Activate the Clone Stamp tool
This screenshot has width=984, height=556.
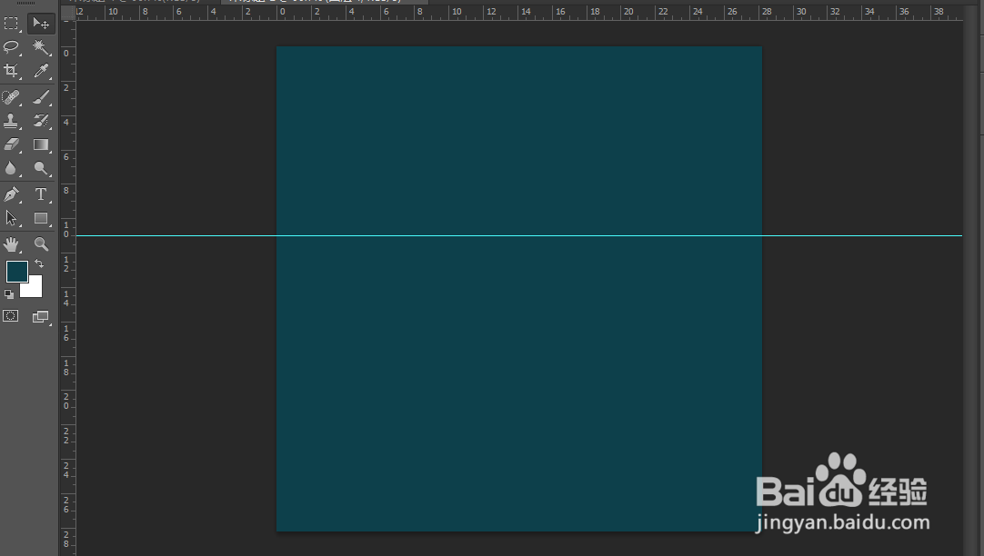[x=11, y=121]
